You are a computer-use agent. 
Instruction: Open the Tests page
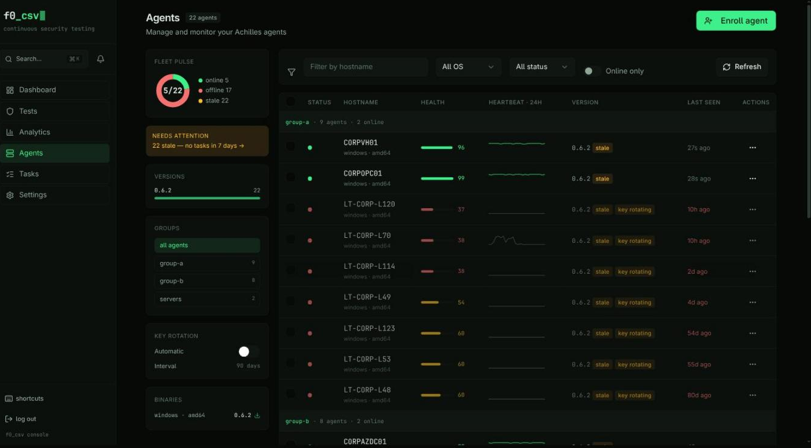click(x=55, y=111)
